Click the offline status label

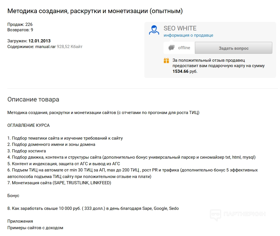[184, 48]
